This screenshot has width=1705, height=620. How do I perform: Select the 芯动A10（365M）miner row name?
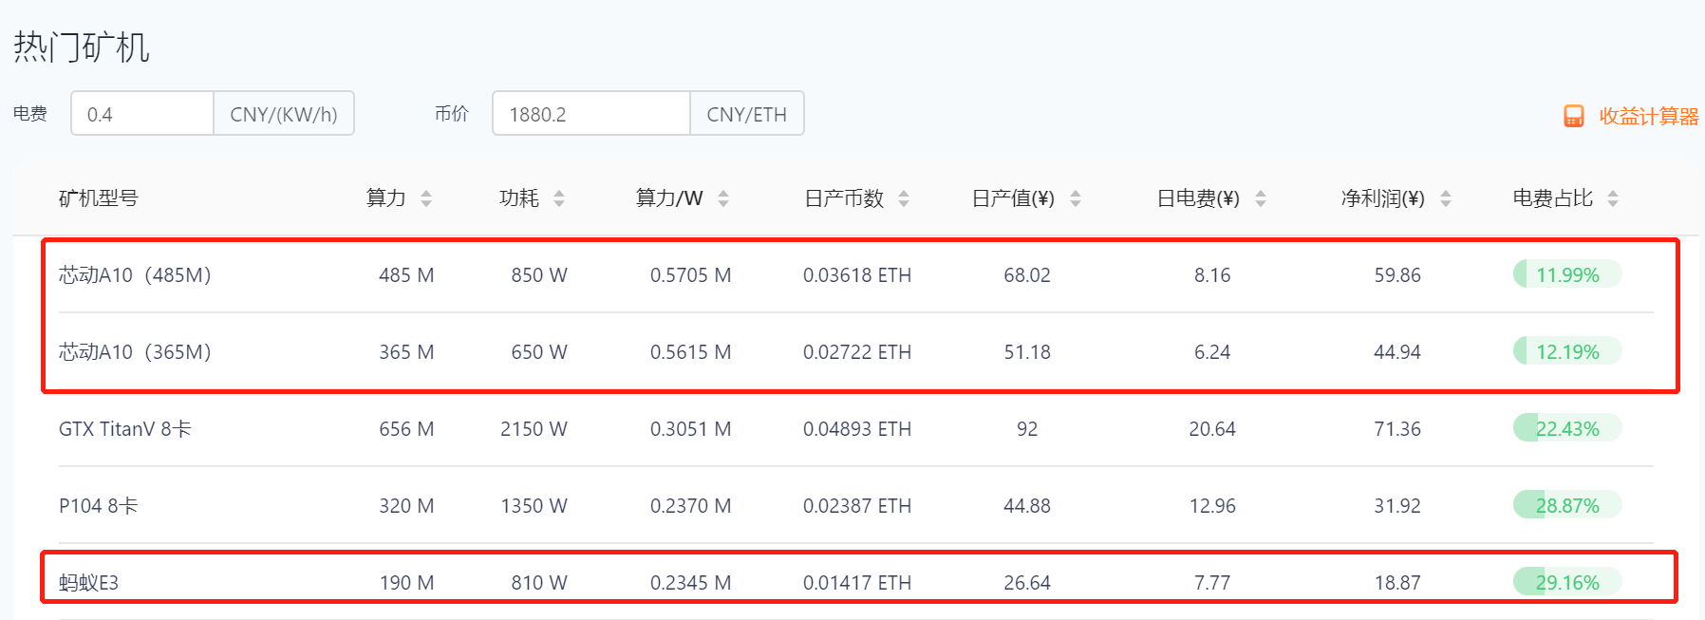(x=135, y=351)
